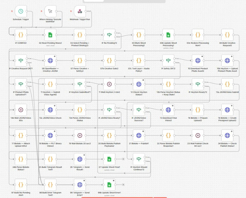This screenshot has width=246, height=198.
Task: Open the 10 Download Product Photo Asset2 node
Action: (x=198, y=60)
